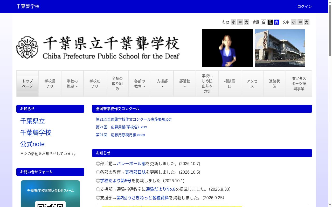The width and height of the screenshot is (332, 207).
Task: Open 学校いじめ防止基本方針 menu item
Action: coord(207,84)
